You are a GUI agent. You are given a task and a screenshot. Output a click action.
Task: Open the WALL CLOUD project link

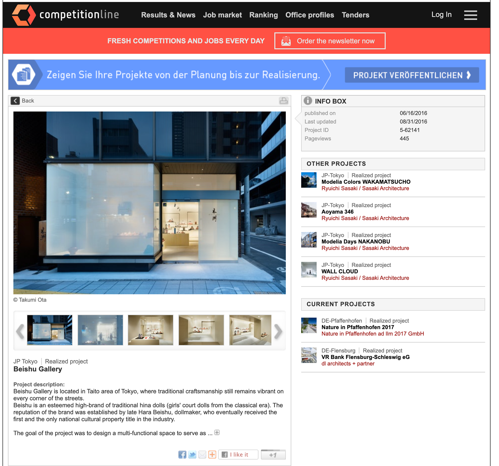[339, 271]
